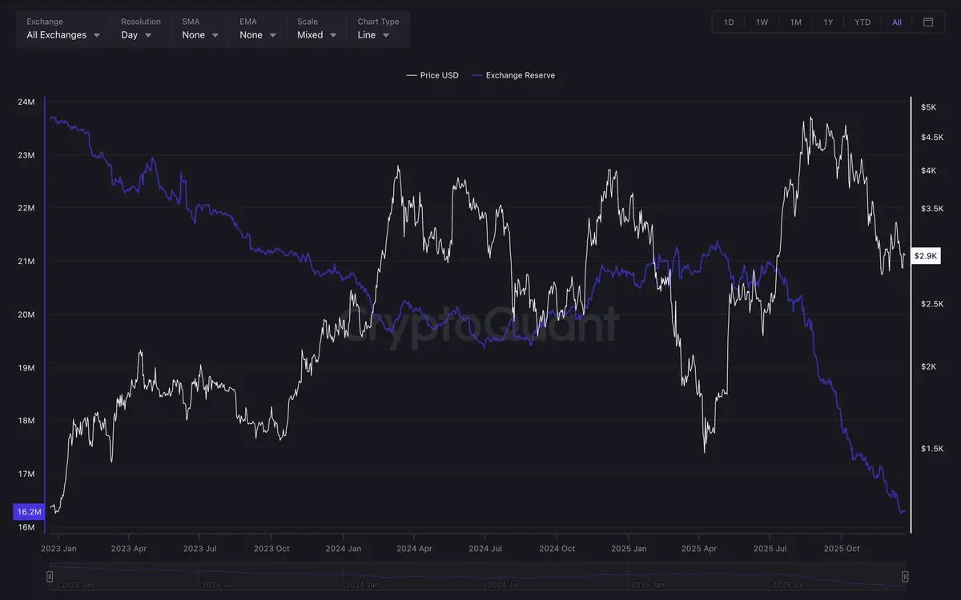Select the 1D time range
The image size is (961, 600).
729,22
